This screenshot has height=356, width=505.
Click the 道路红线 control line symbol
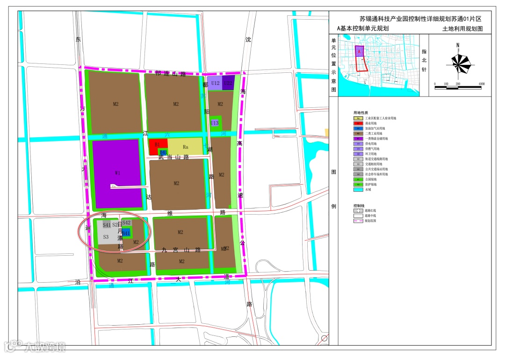(358, 211)
